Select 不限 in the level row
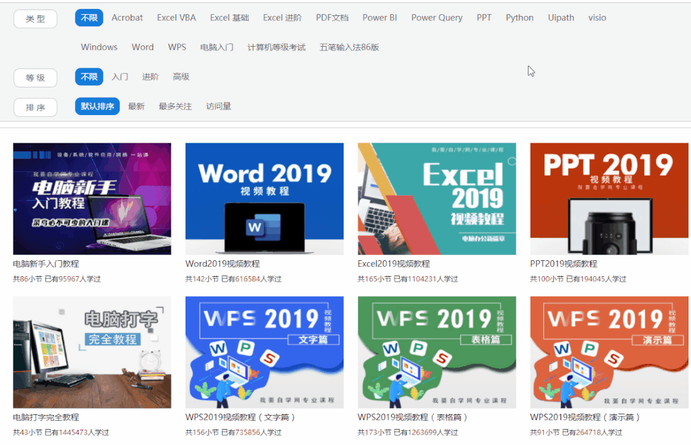 pyautogui.click(x=89, y=77)
